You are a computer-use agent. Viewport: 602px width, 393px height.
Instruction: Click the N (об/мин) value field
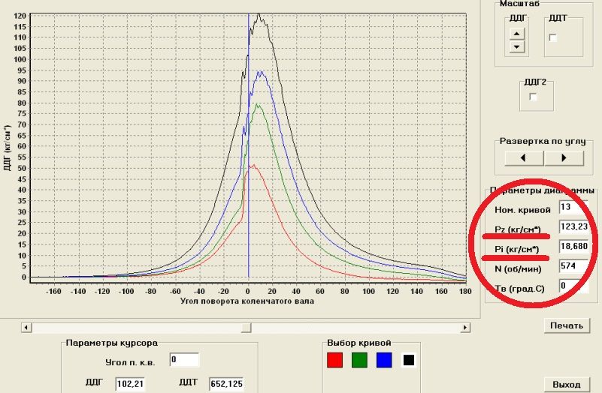570,265
